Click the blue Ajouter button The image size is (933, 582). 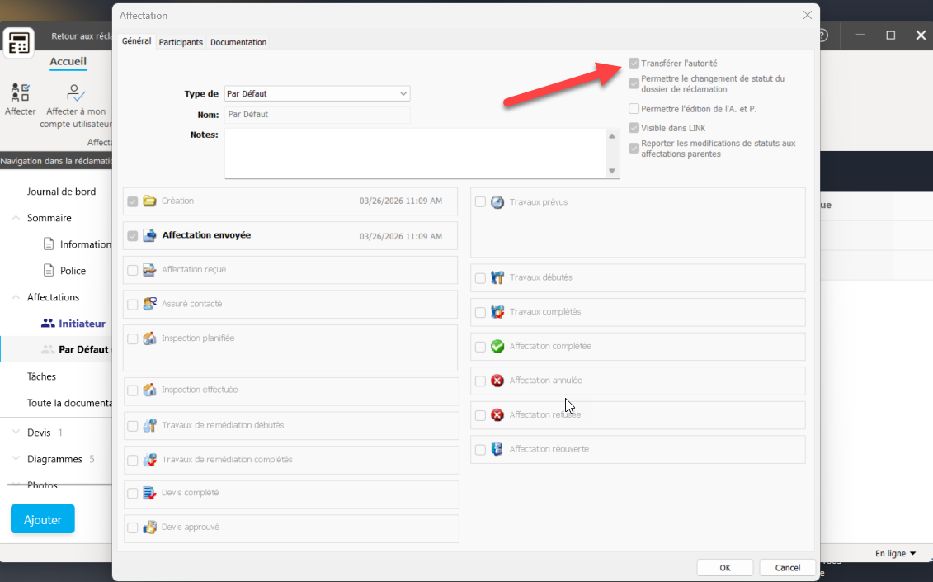pos(43,519)
